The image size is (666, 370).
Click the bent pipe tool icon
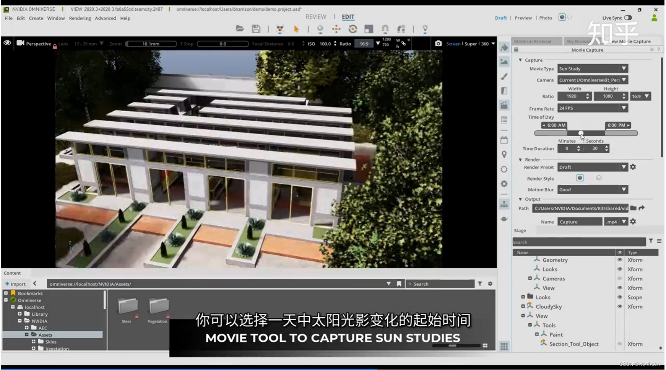pos(401,29)
